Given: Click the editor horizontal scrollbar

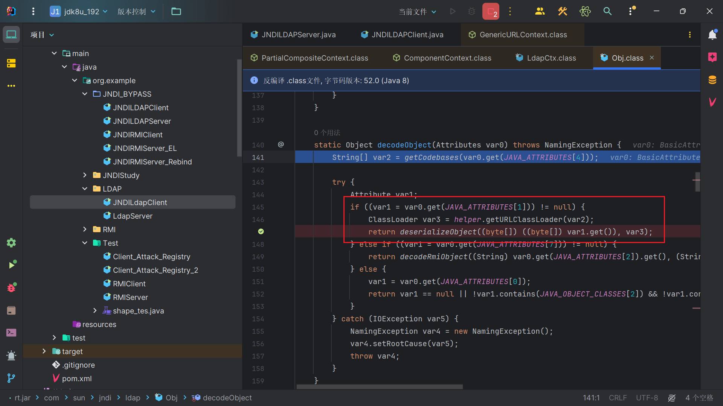Looking at the screenshot, I should 380,387.
